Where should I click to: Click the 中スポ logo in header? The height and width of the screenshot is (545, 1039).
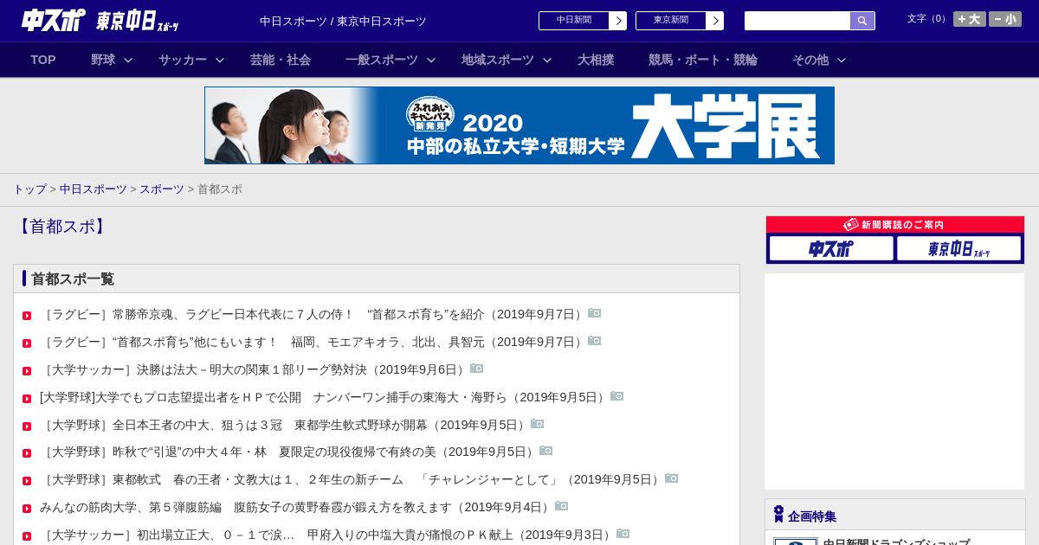[x=53, y=20]
